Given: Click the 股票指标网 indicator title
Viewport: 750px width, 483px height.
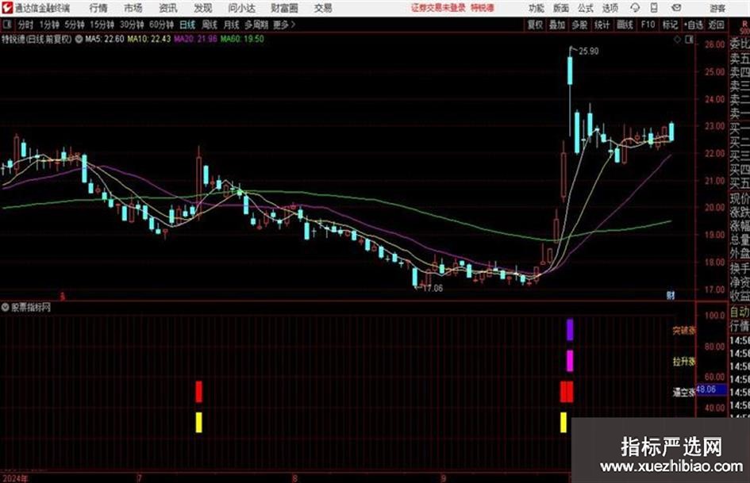Looking at the screenshot, I should tap(31, 308).
